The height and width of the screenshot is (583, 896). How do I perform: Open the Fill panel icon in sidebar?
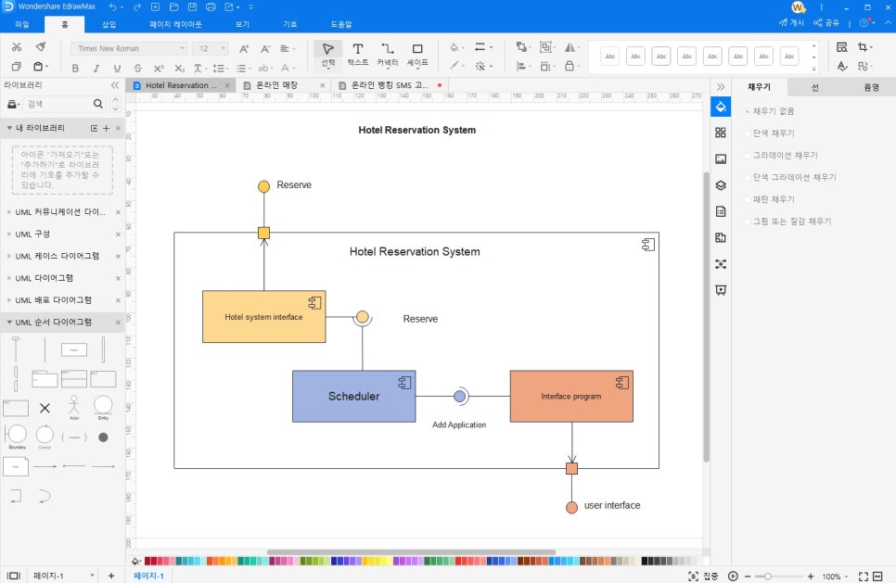pos(721,107)
